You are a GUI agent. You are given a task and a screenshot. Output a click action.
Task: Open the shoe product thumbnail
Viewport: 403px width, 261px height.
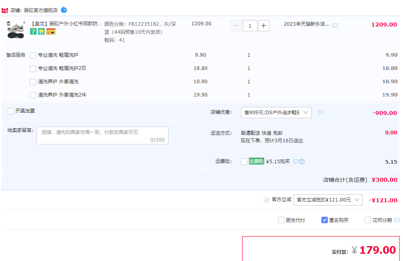tap(16, 30)
